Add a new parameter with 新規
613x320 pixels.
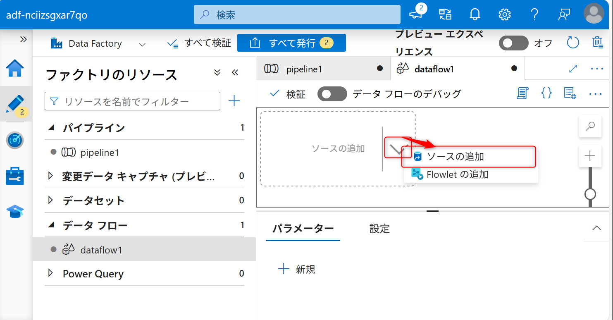pos(297,269)
